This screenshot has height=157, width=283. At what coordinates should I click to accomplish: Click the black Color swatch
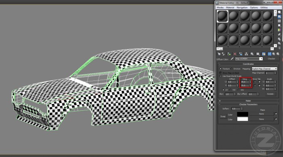[243, 114]
